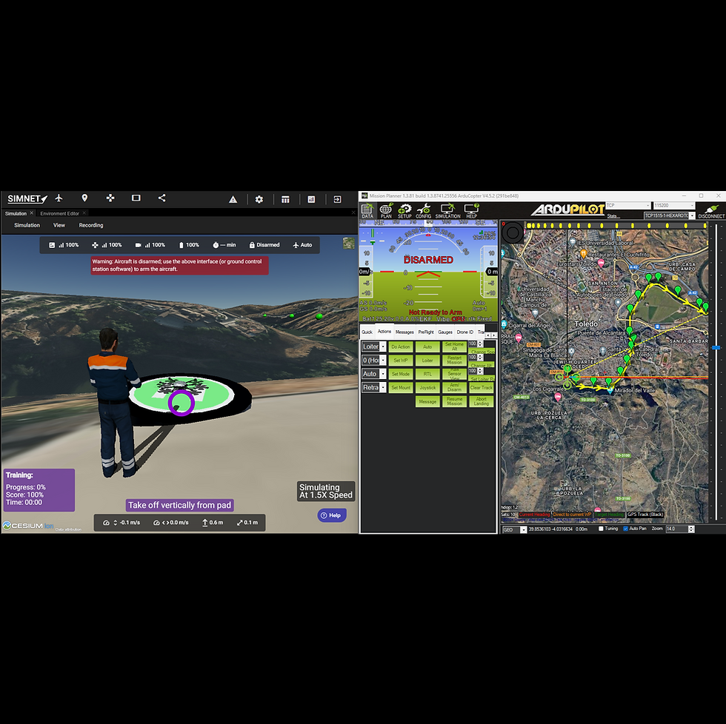This screenshot has width=726, height=724.
Task: Expand the Auto mode dropdown
Action: (x=383, y=374)
